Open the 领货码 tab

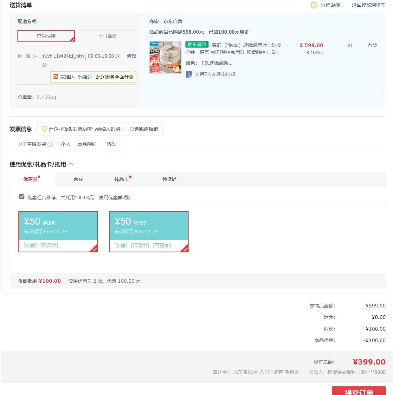[169, 179]
